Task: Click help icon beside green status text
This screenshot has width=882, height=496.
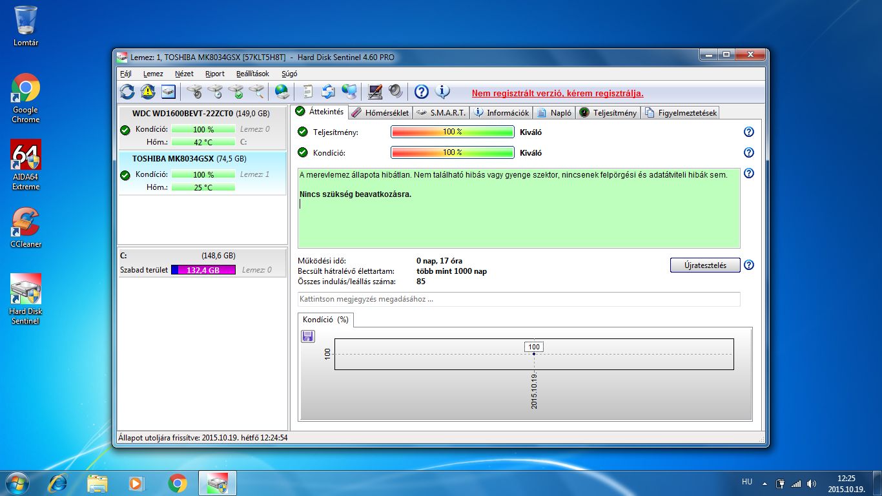Action: (749, 173)
